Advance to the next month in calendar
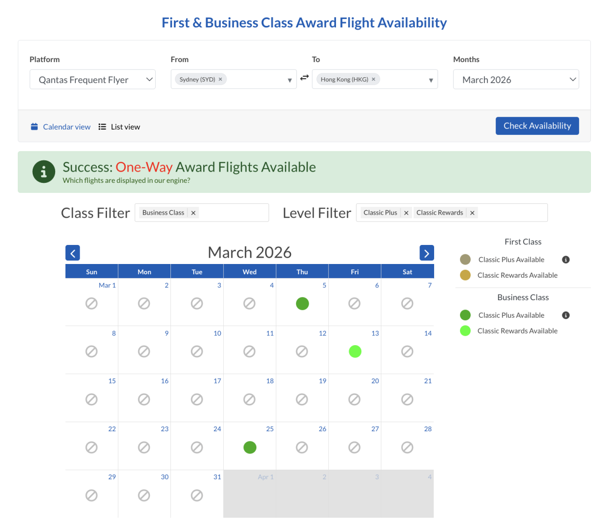 point(426,253)
